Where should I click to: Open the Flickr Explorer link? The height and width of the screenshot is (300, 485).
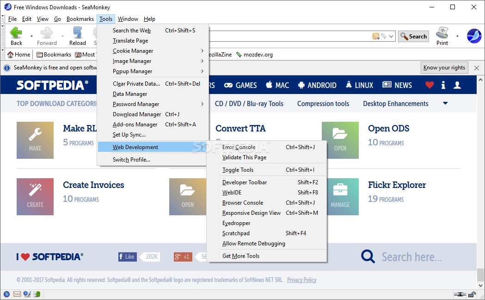click(x=397, y=185)
